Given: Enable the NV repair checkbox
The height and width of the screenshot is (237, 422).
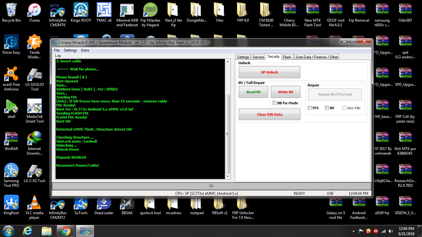Looking at the screenshot, I should click(x=327, y=108).
